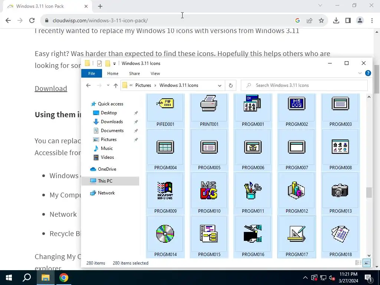Go up one folder level in Explorer
Image resolution: width=380 pixels, height=285 pixels.
(x=116, y=85)
